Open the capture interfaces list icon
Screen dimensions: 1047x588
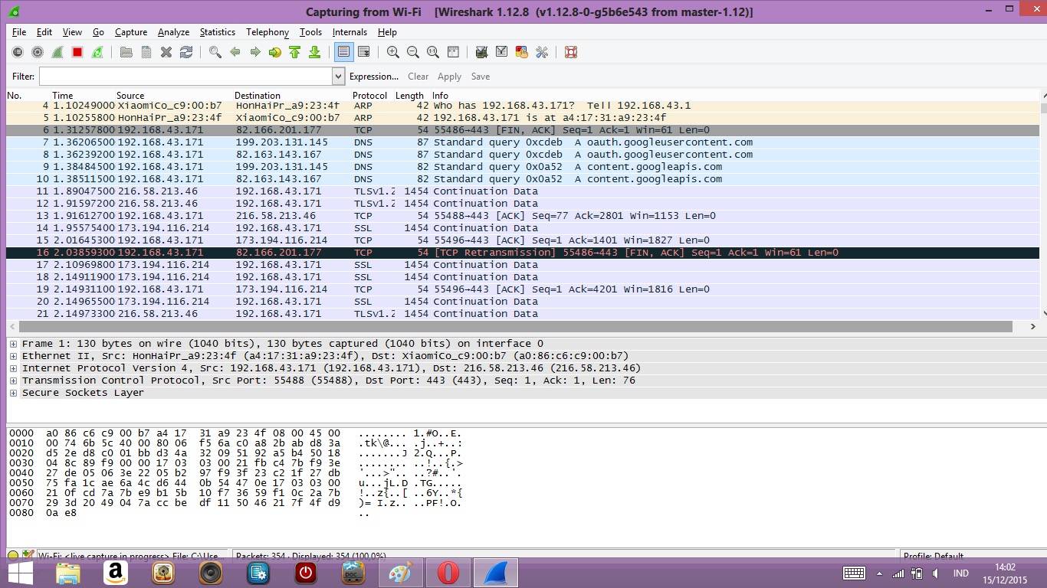pyautogui.click(x=18, y=52)
